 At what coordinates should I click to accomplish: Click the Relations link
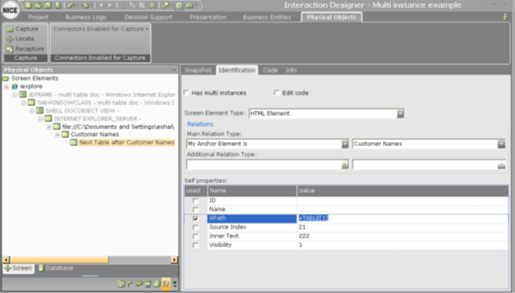[x=200, y=124]
